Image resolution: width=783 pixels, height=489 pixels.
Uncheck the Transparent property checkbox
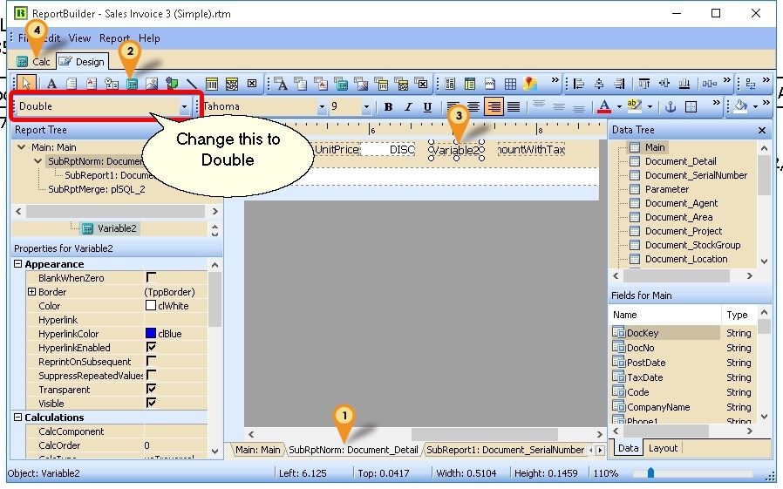(x=151, y=390)
